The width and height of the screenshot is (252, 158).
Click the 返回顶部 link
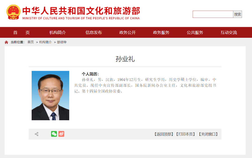pos(164,134)
